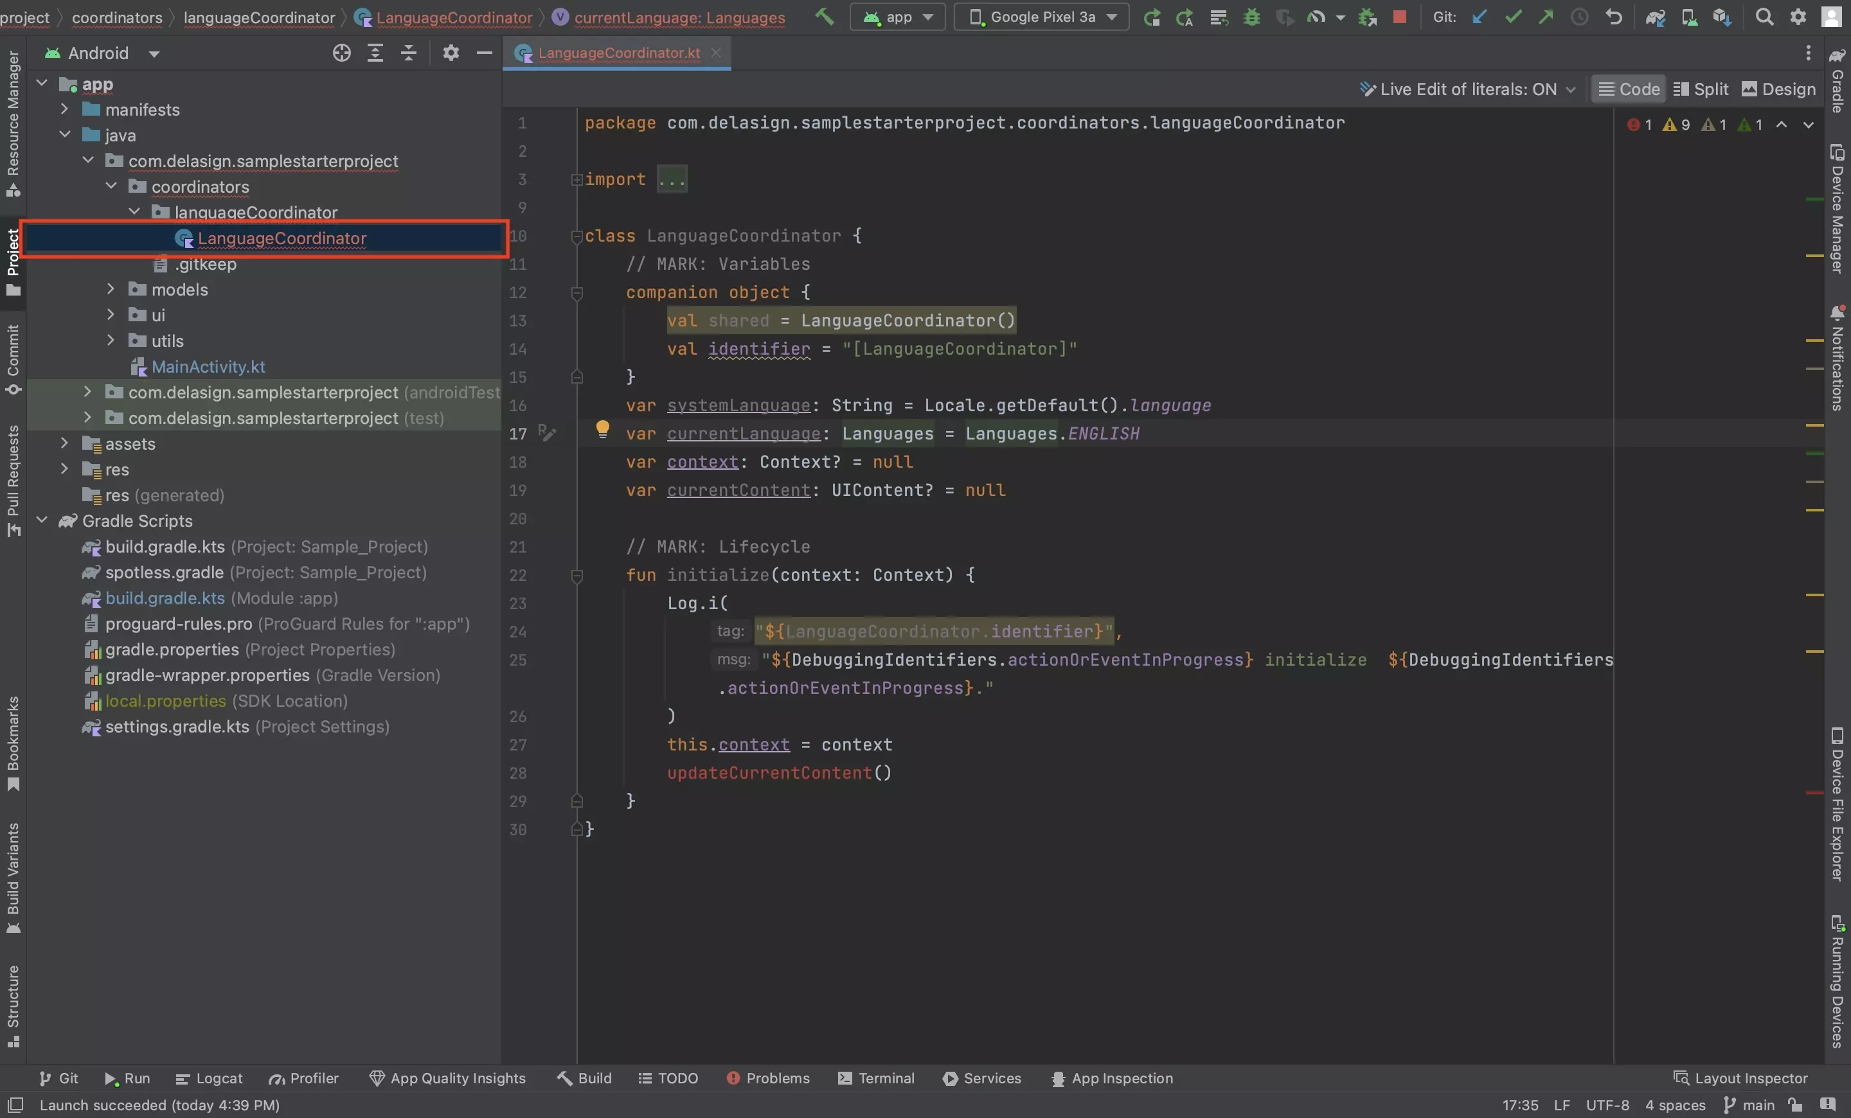Screen dimensions: 1851x1118
Task: Click the red Stop button
Action: (x=1400, y=17)
